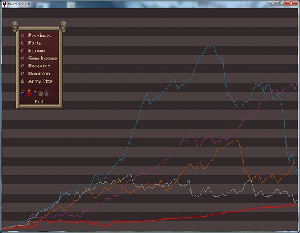Click the Gem Income label text
Viewport: 300px width, 233px height.
[43, 58]
